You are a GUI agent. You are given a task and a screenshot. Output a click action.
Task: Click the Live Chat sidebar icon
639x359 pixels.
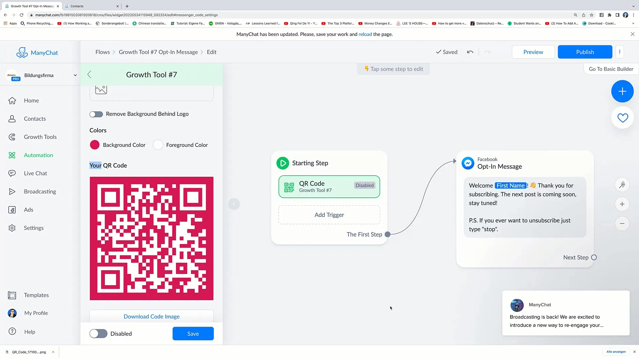(12, 173)
